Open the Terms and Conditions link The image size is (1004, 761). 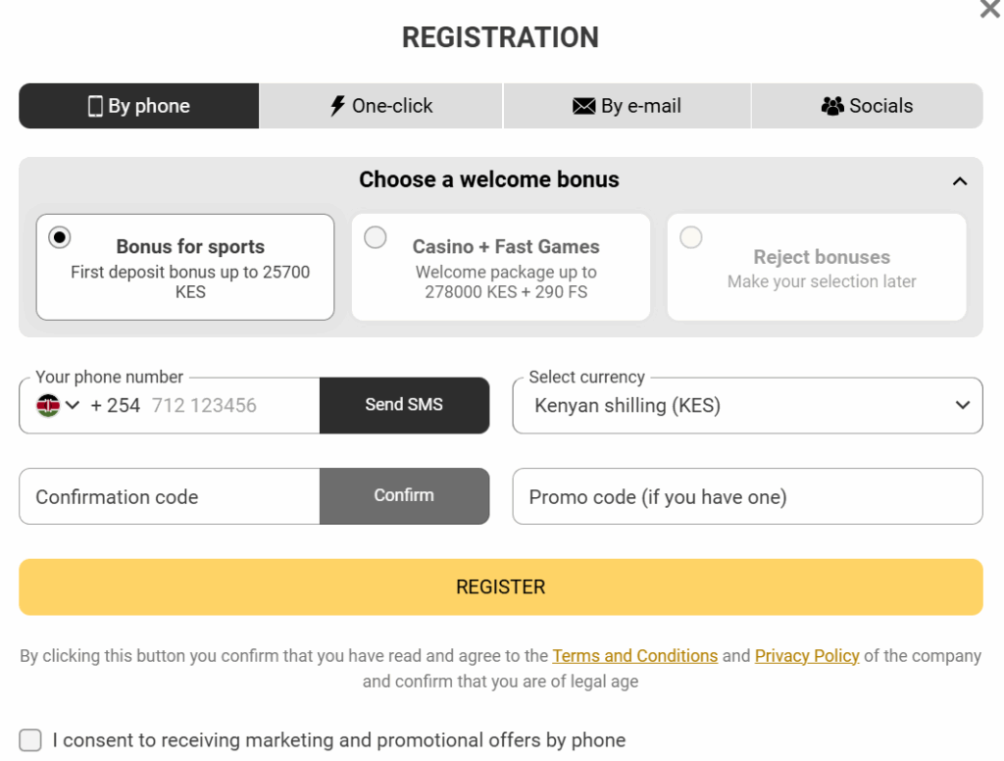(634, 655)
